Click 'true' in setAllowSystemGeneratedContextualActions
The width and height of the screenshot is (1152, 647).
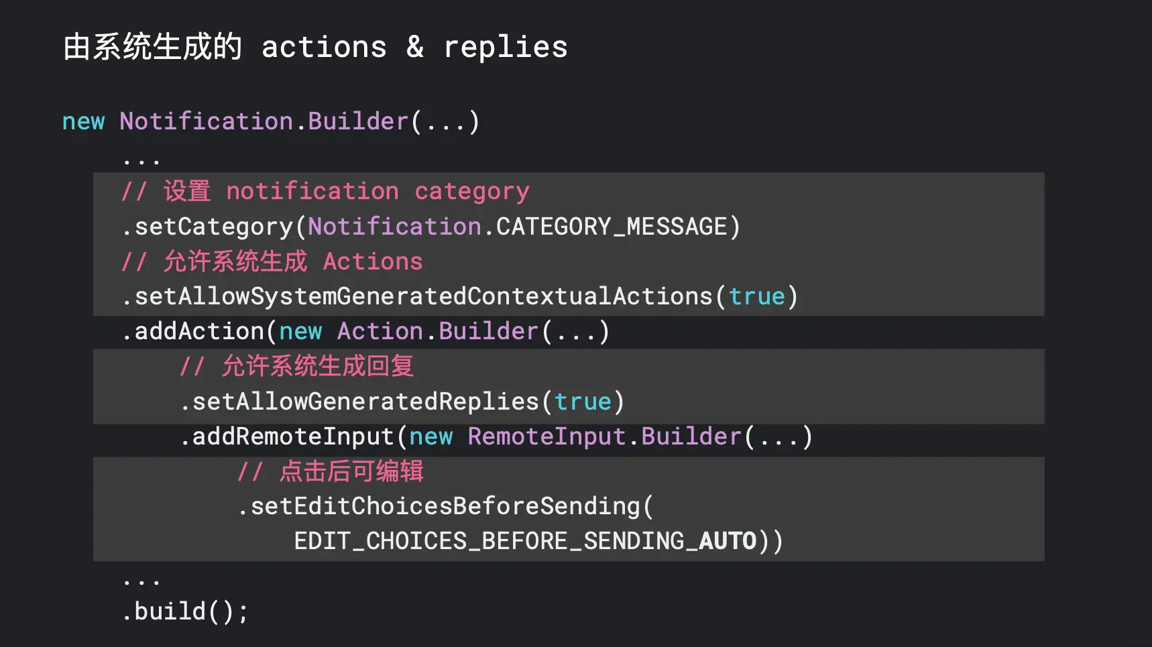tap(756, 296)
